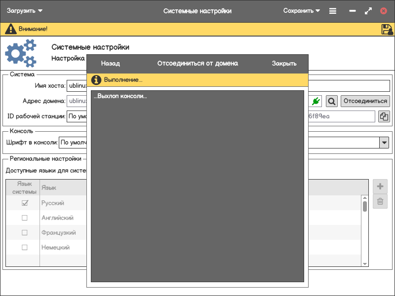Click Назад in the dialog header
Screen dimensions: 395x296
[110, 64]
